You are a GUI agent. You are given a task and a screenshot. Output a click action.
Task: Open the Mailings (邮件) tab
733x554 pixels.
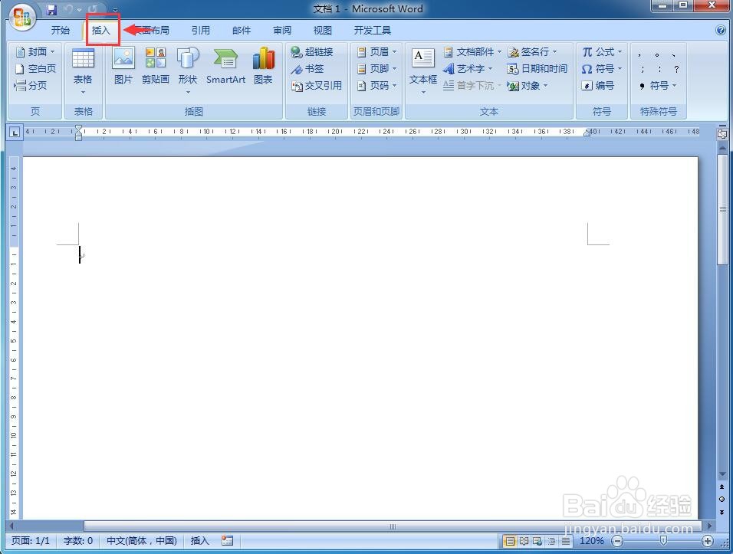(242, 31)
